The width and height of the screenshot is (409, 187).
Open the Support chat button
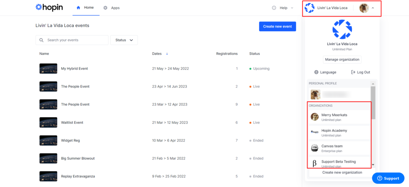coord(388,178)
